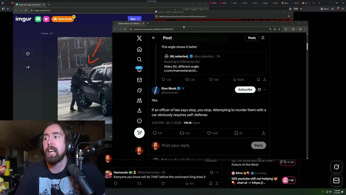Open the Messages floating button bottom right
The height and width of the screenshot is (195, 346).
click(336, 181)
